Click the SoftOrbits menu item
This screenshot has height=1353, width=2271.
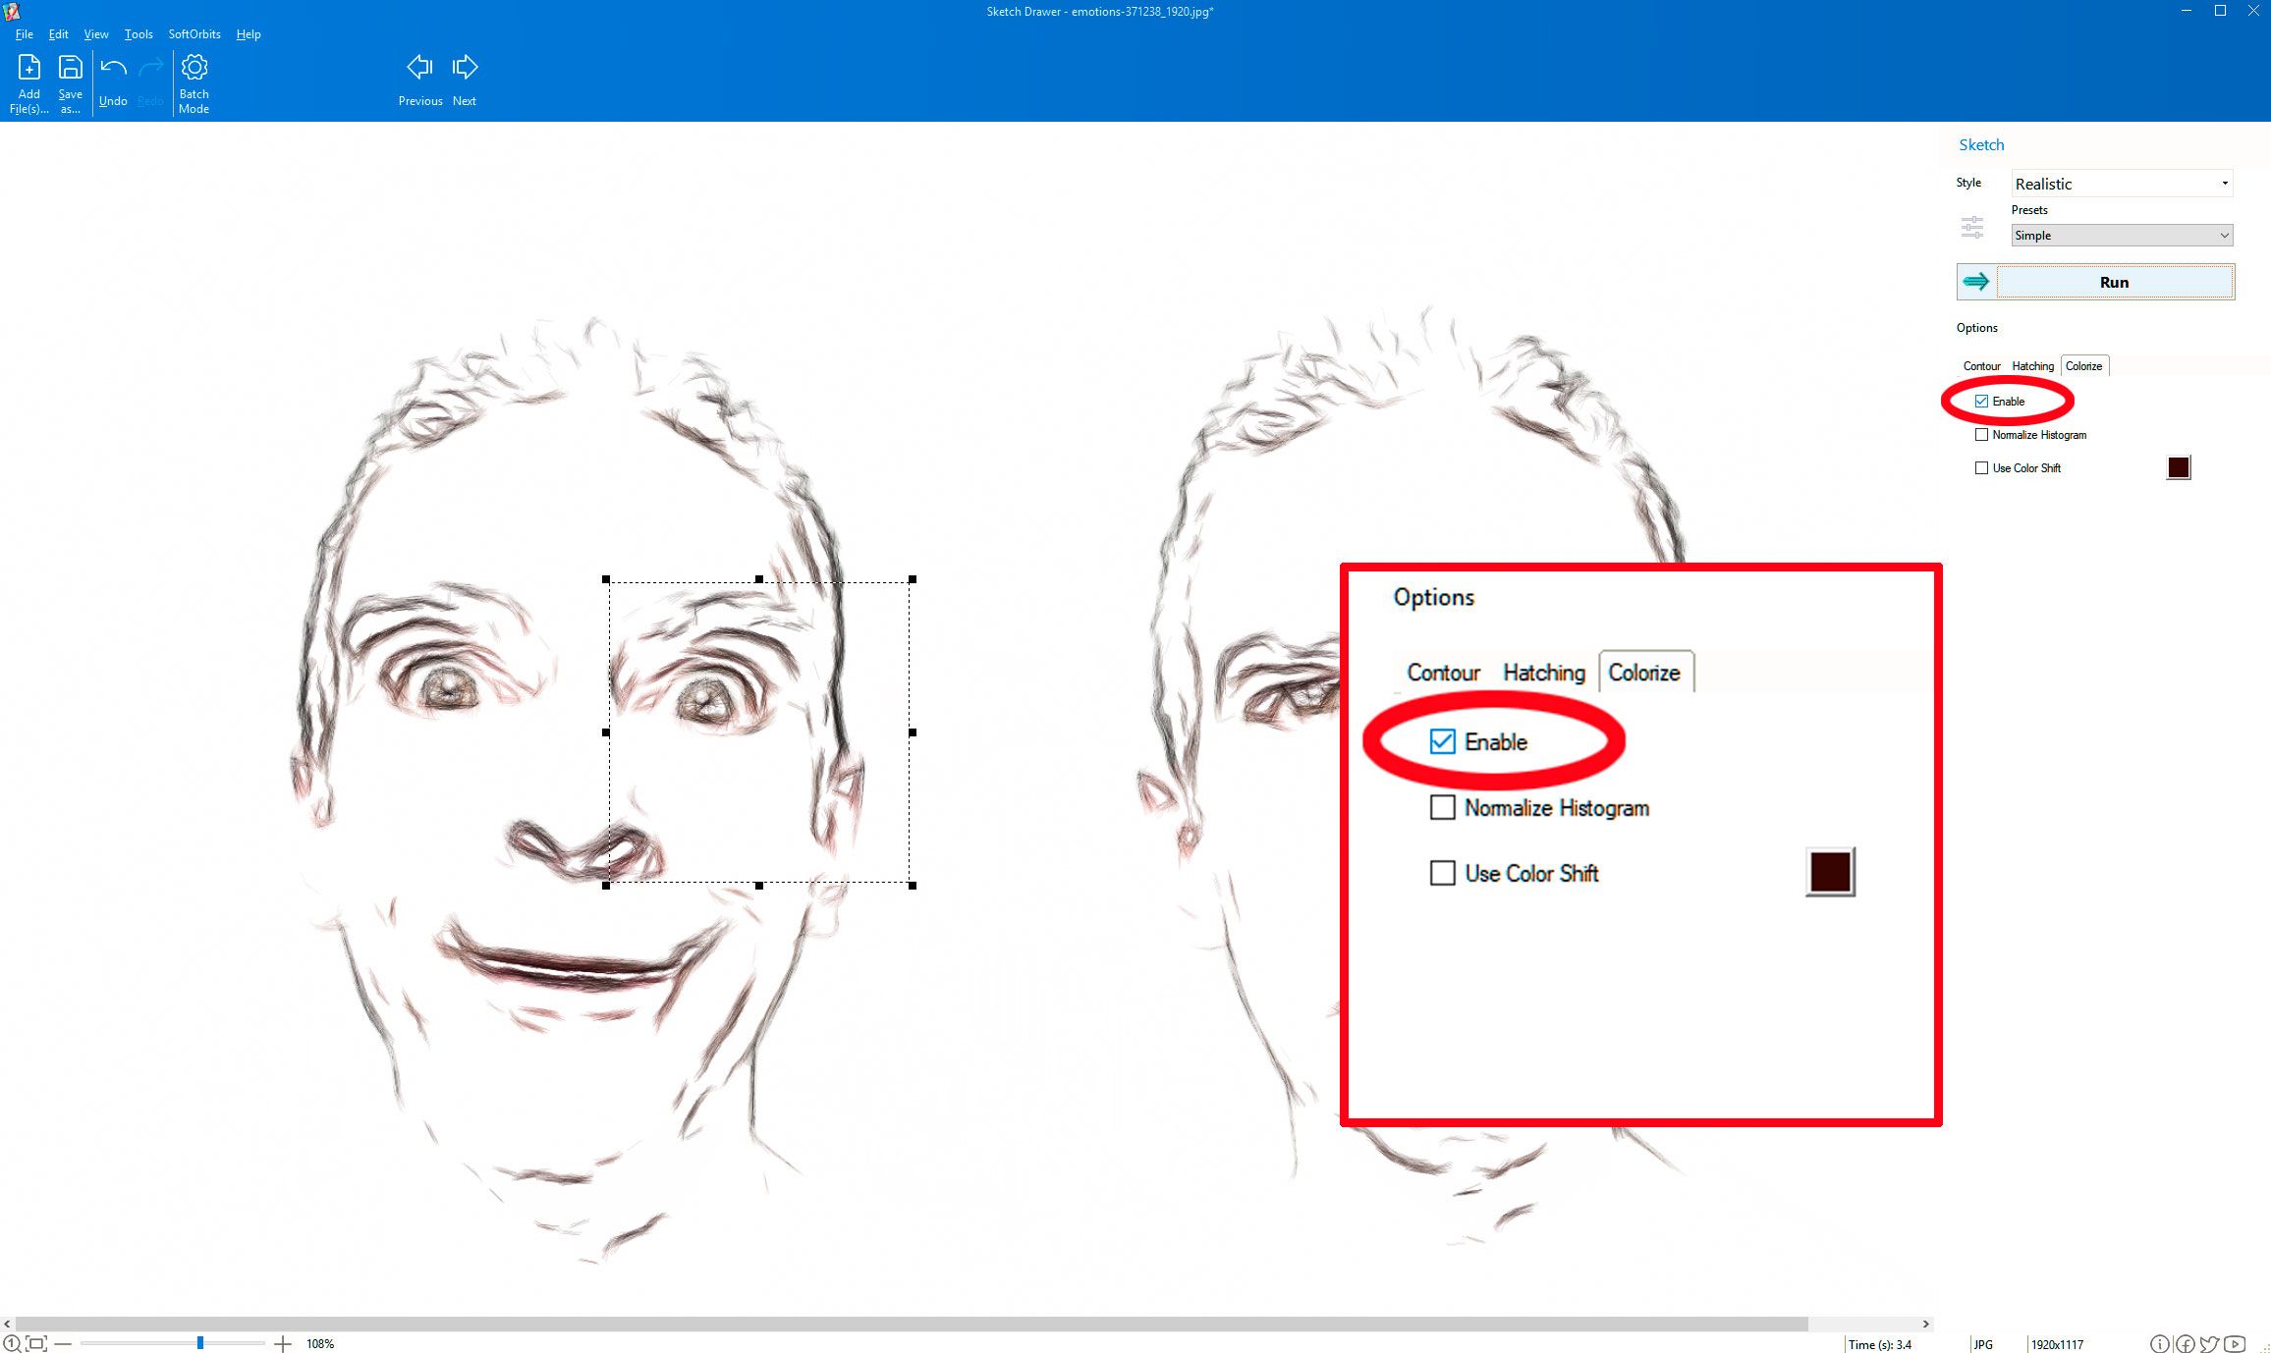pos(192,33)
